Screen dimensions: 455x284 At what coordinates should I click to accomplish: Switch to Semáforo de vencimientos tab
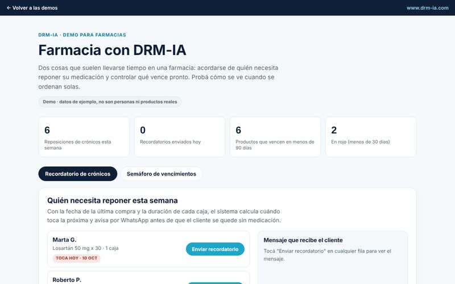coord(162,174)
